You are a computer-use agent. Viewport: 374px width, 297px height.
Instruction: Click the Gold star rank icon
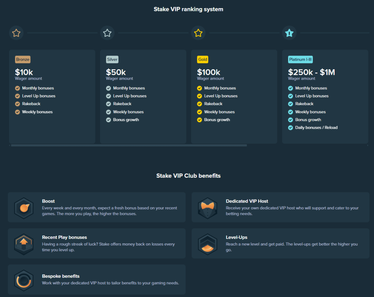(x=198, y=33)
